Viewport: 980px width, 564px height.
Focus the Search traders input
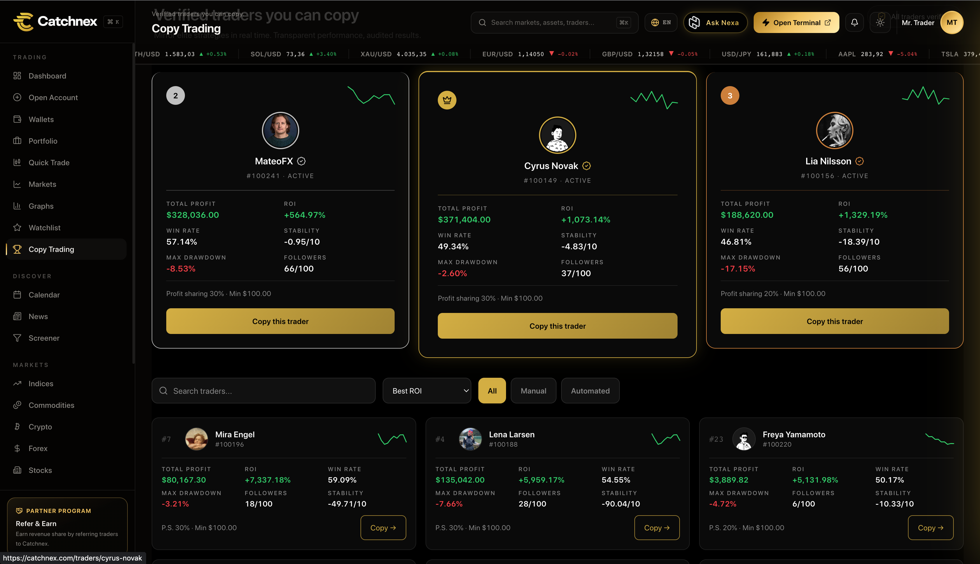point(263,391)
